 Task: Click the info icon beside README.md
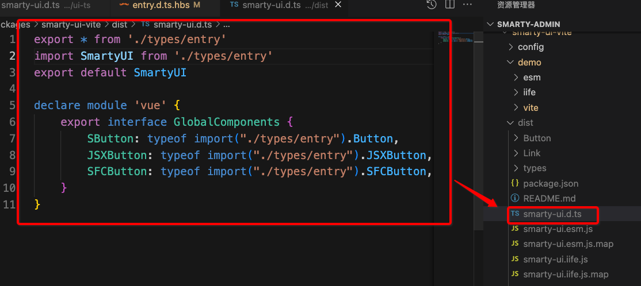tap(515, 198)
